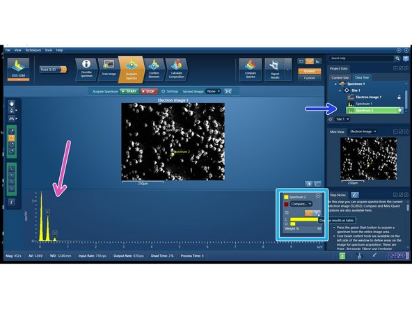Click the lock icon on Electron Image 1
Screen dimensions: 412x309
[x=399, y=97]
